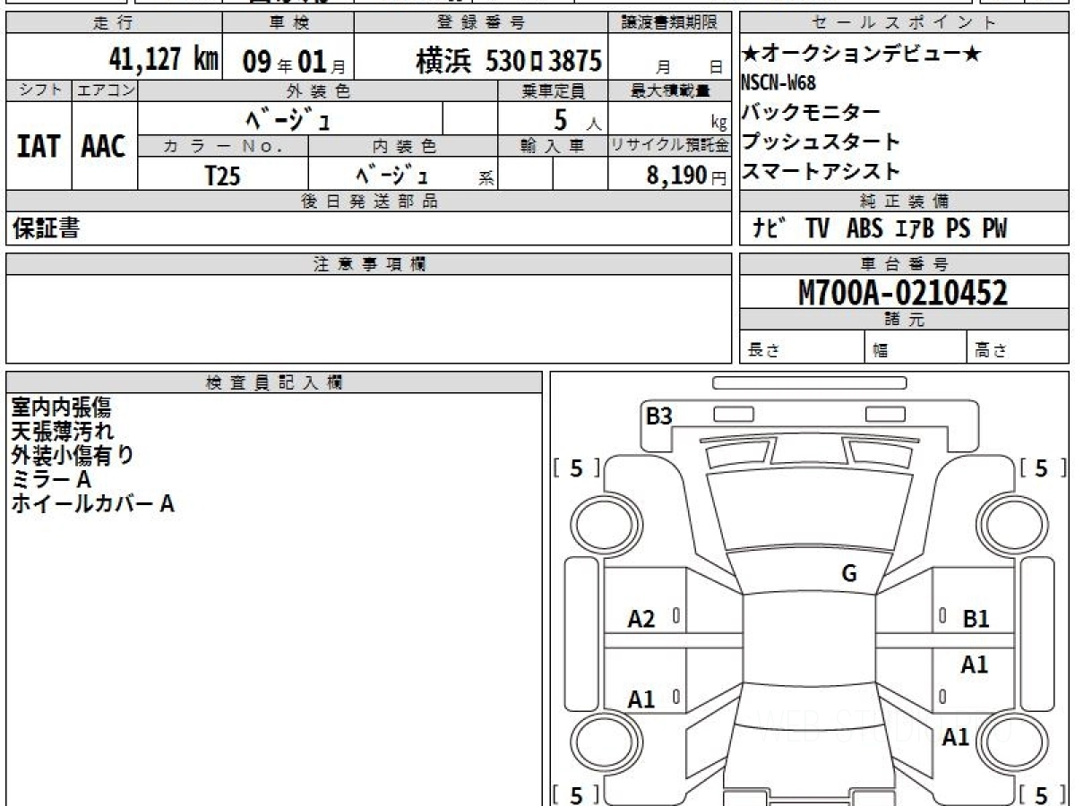Screen dimensions: 1075x806
Task: Click the 最大積載量 header
Action: coord(670,90)
